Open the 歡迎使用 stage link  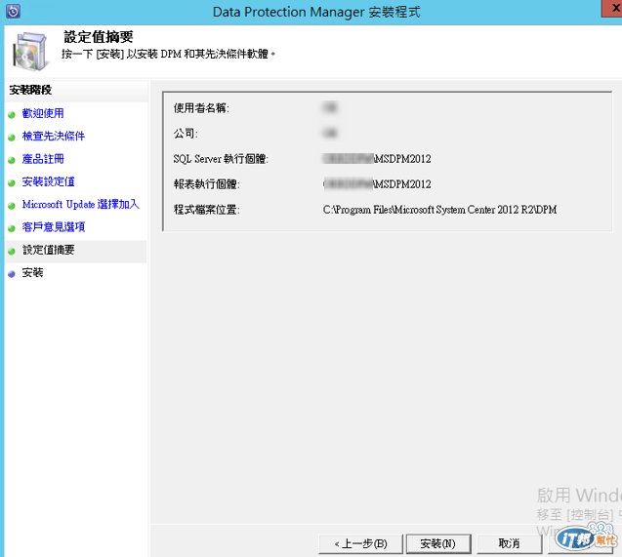43,114
